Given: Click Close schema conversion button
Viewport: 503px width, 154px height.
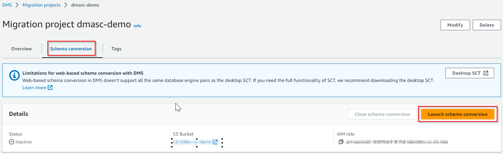Looking at the screenshot, I should (x=382, y=114).
